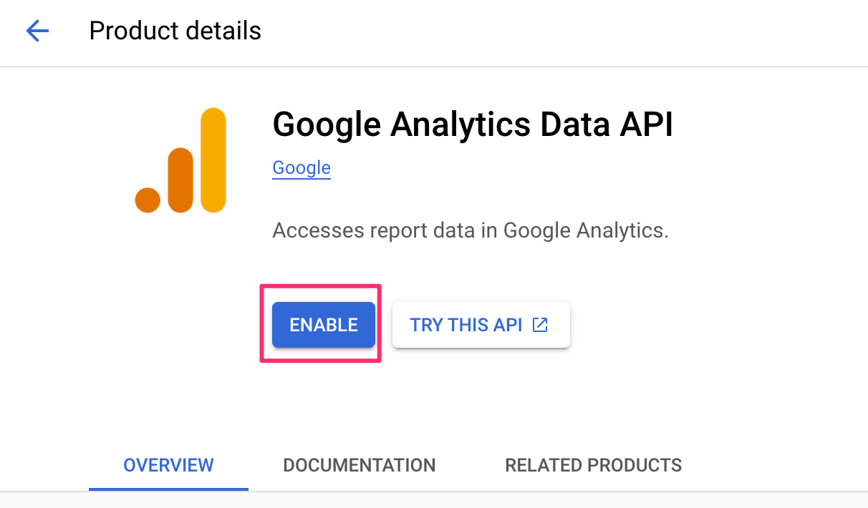Click the tall yellow bar of the logo
The image size is (868, 508).
213,160
